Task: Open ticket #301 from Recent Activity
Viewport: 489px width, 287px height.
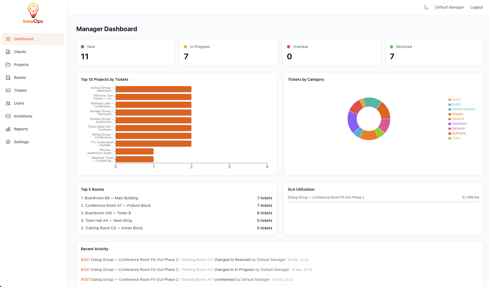Action: (x=85, y=260)
